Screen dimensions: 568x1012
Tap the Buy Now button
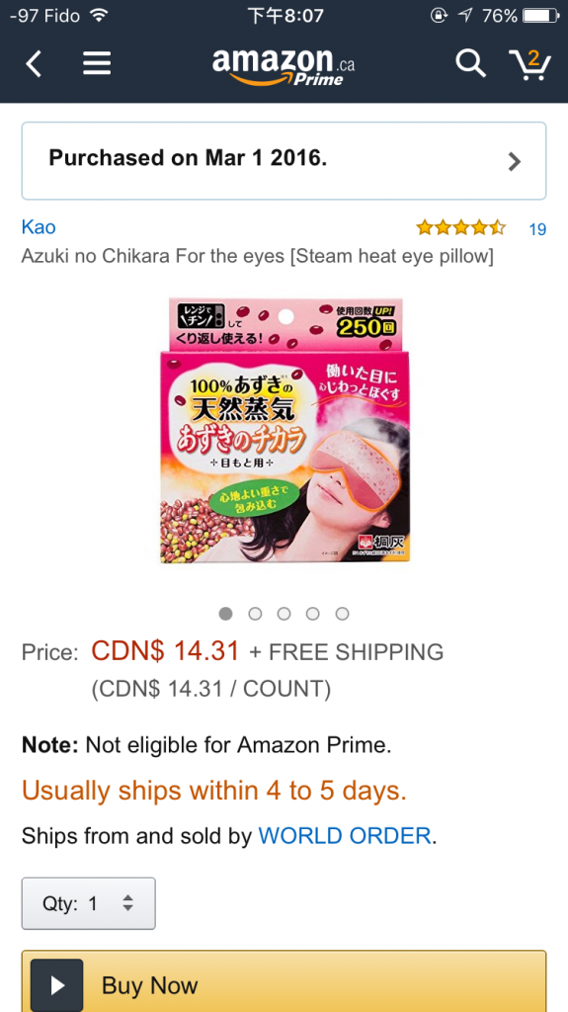click(x=284, y=981)
